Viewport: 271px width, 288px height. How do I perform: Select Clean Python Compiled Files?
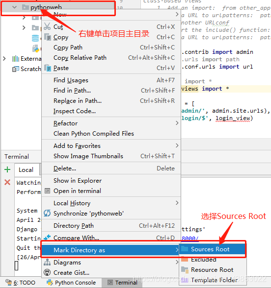coord(111,134)
